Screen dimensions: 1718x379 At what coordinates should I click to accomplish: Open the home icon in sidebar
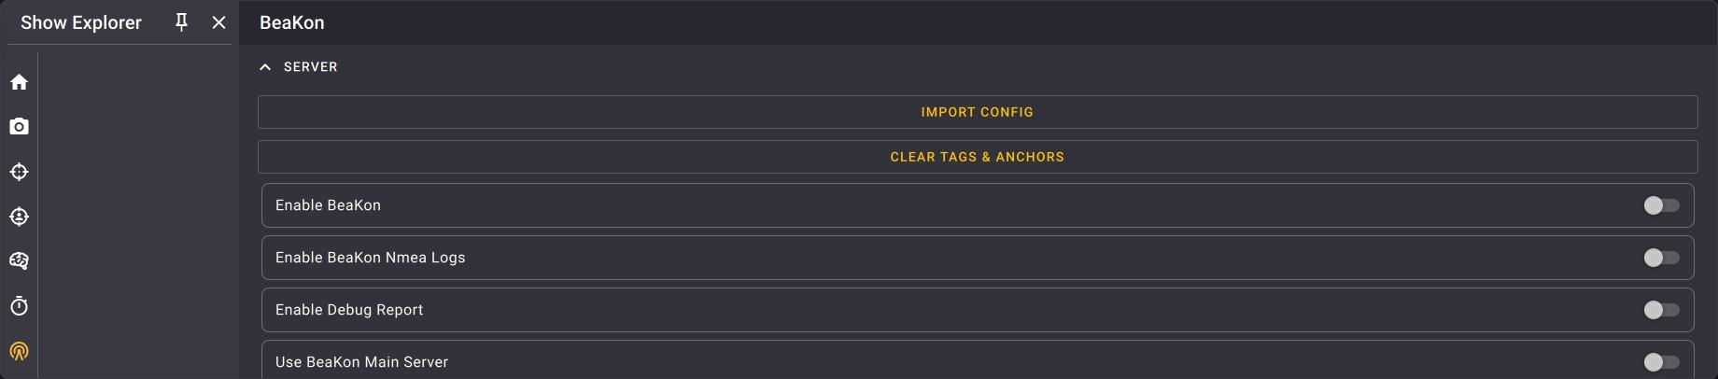[x=19, y=82]
